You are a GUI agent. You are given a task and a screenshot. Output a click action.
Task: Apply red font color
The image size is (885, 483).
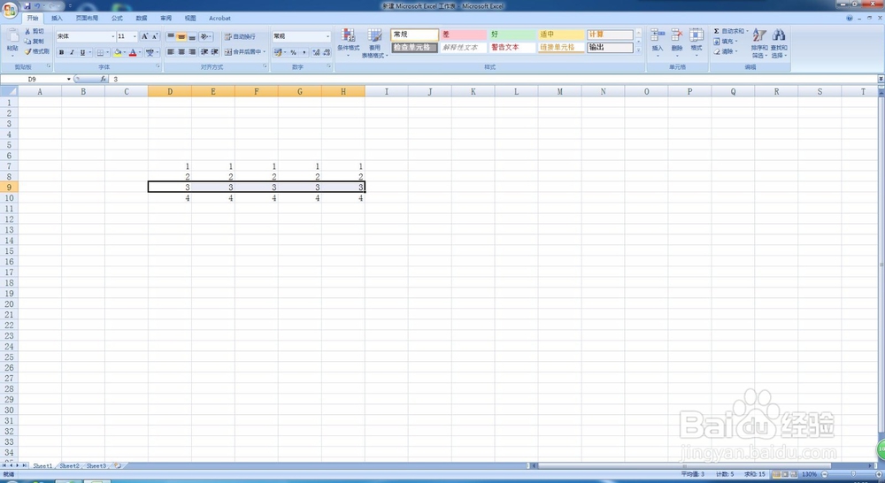tap(133, 52)
